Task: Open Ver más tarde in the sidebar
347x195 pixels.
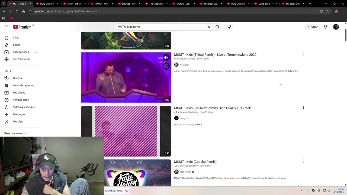Action: 21,100
